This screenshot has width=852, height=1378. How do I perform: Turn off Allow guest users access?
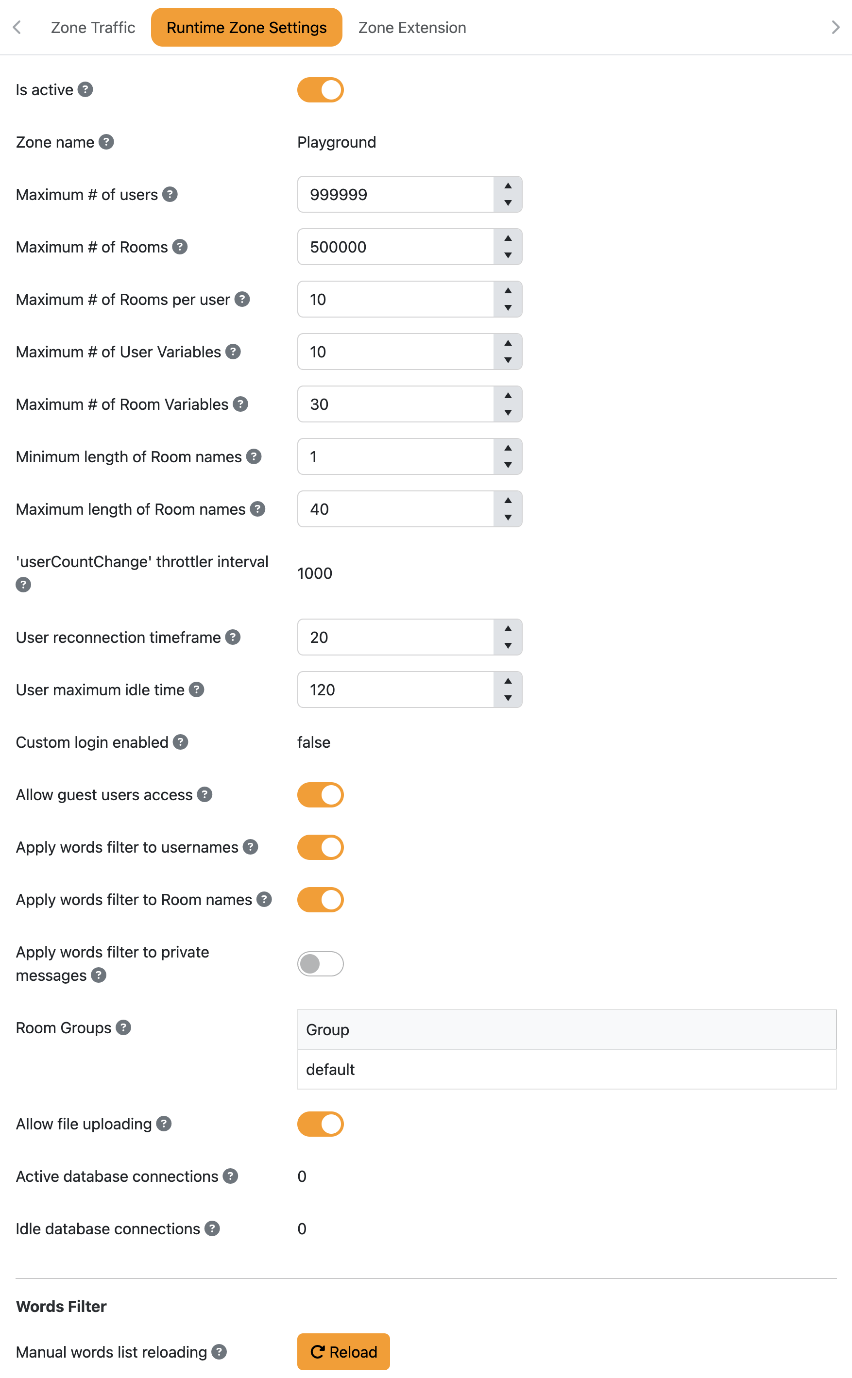click(x=320, y=794)
